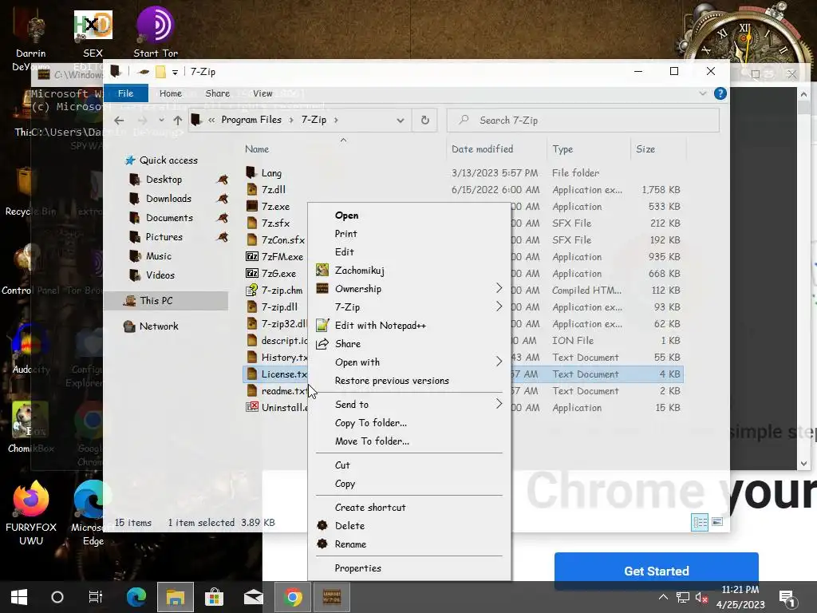817x613 pixels.
Task: Sort by Name column header
Action: [257, 149]
